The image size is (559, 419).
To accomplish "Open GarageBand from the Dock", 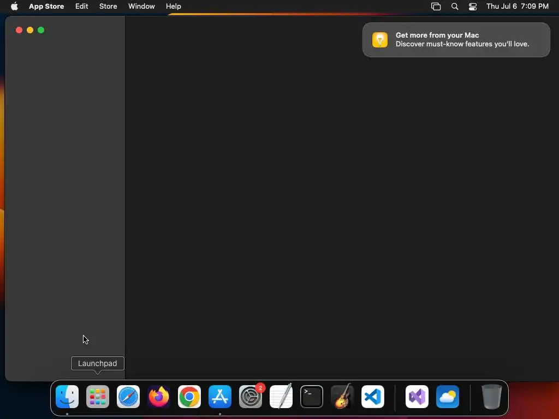I will (x=342, y=397).
